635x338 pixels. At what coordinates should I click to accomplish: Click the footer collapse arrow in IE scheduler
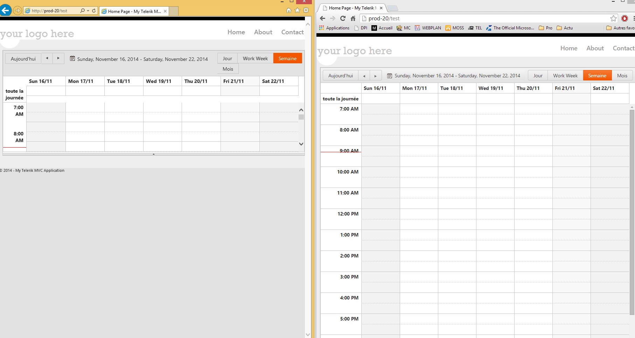coord(154,154)
